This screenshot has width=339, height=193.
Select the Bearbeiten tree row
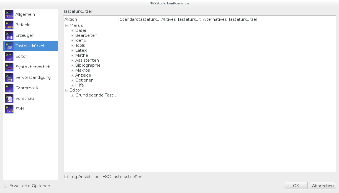(86, 35)
